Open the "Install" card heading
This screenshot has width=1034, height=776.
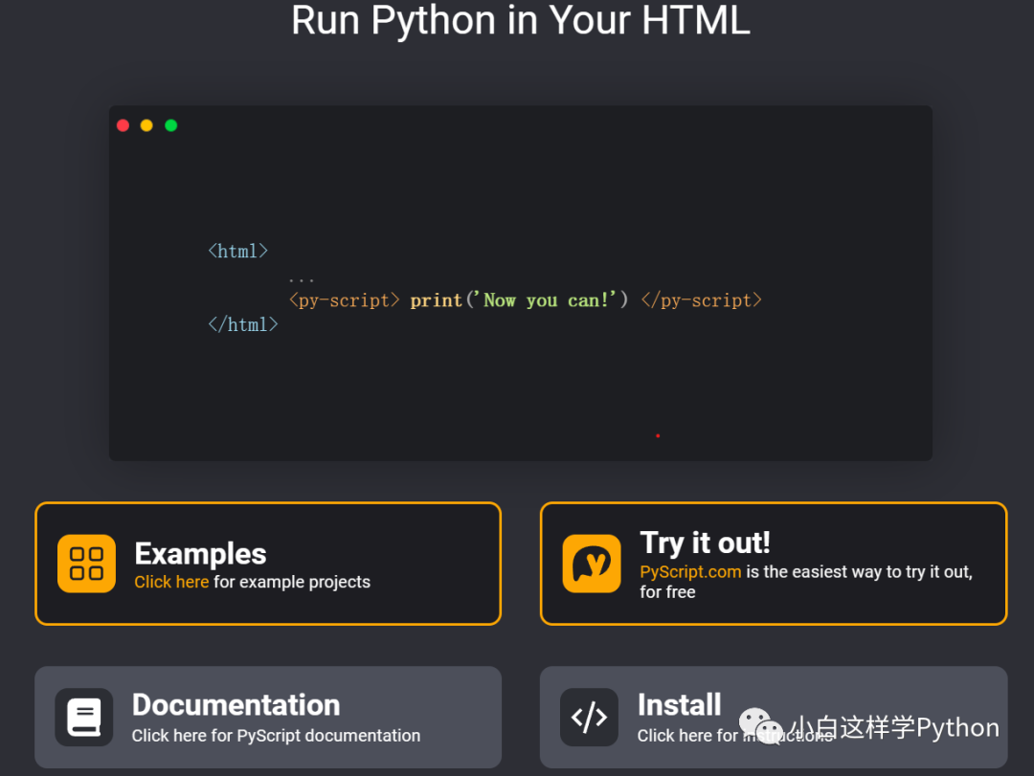coord(679,705)
